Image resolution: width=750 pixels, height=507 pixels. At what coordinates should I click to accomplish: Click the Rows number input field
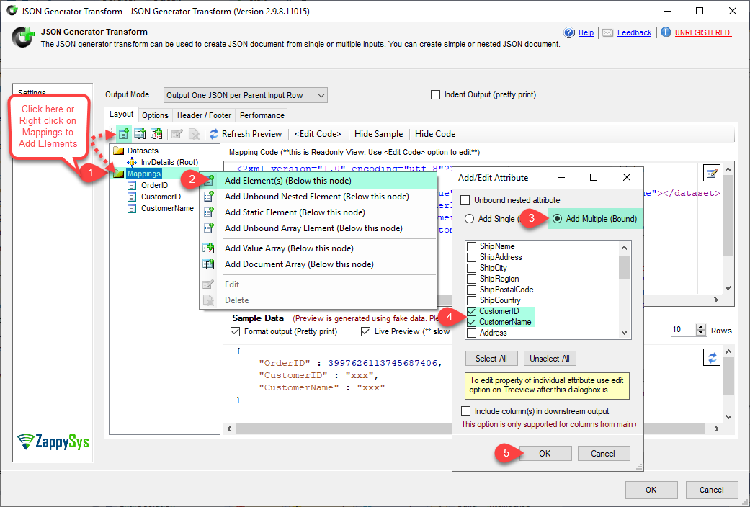[x=683, y=330]
